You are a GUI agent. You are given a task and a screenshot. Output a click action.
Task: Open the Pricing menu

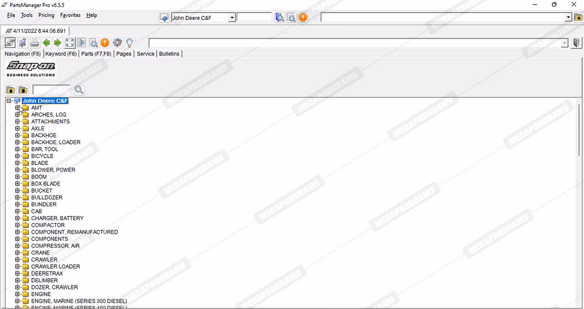tap(46, 15)
